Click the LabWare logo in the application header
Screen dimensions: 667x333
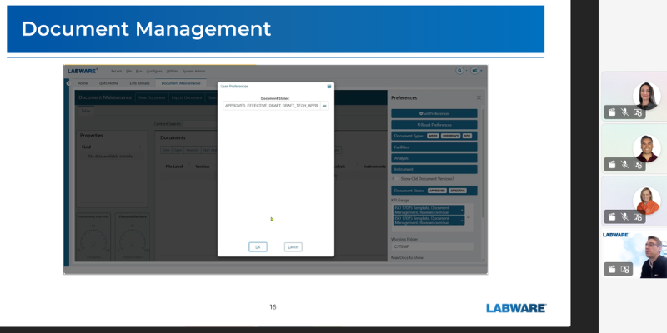point(83,71)
